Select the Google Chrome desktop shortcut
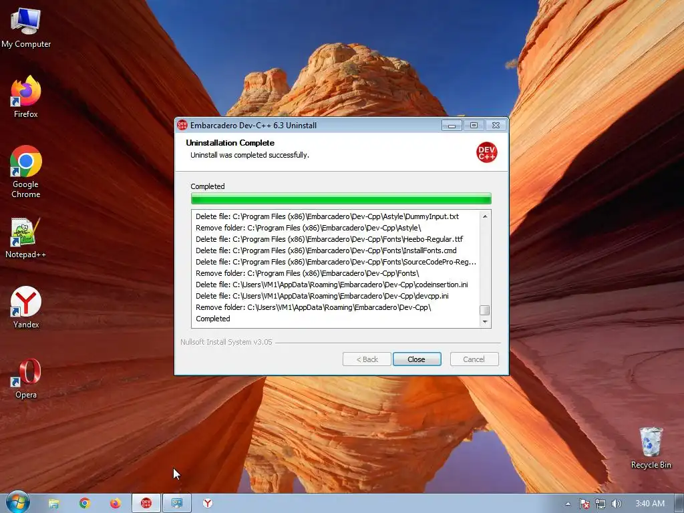Image resolution: width=684 pixels, height=513 pixels. pyautogui.click(x=26, y=172)
